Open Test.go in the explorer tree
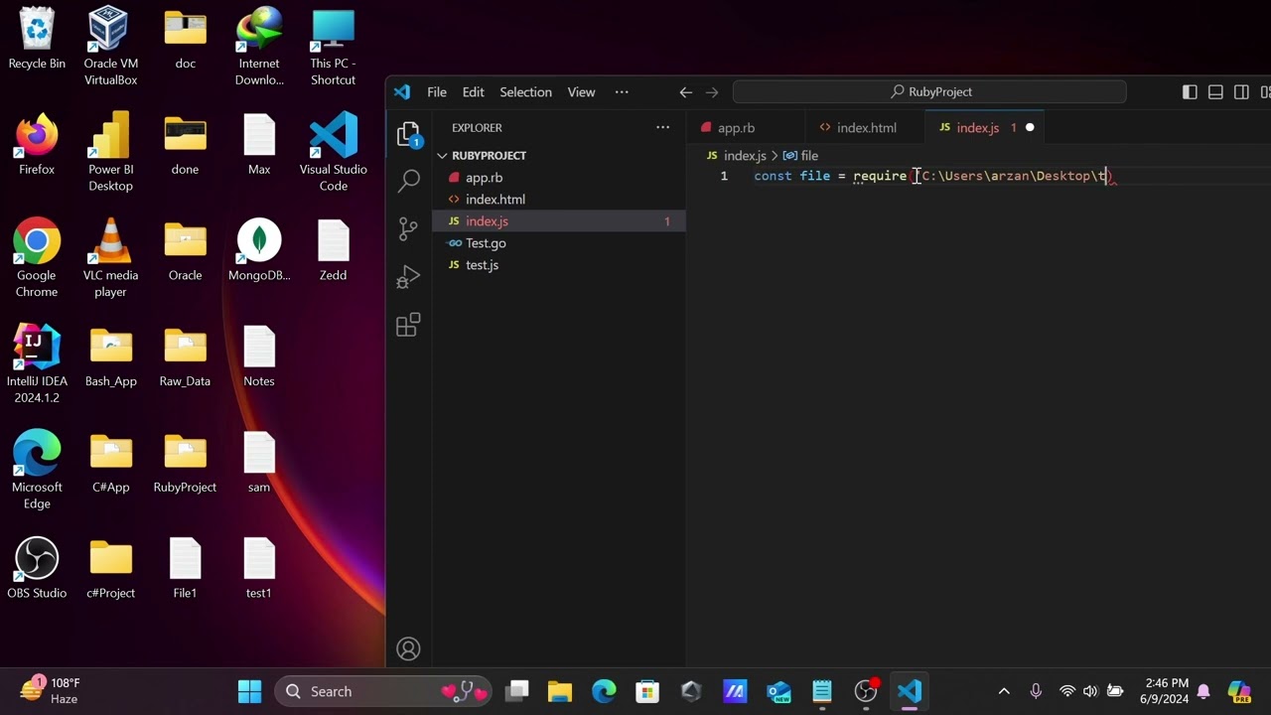 (x=559, y=243)
